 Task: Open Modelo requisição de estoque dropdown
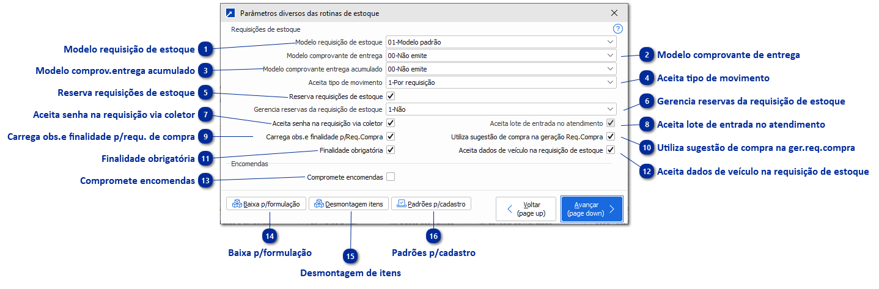[501, 42]
